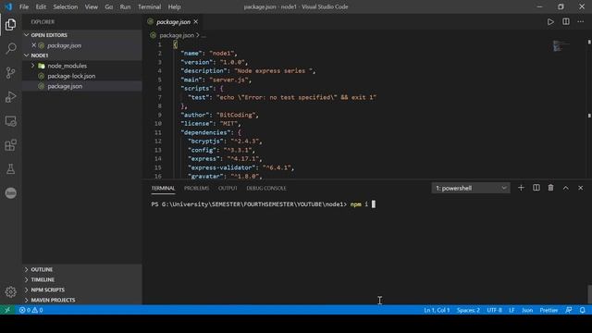592x333 pixels.
Task: Close package.json in Open Editors list
Action: pos(33,45)
